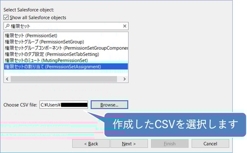Click the list's left scroll arrow
Image resolution: width=247 pixels, height=153 pixels.
7,79
